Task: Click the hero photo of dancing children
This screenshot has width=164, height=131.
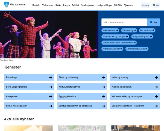Action: (x=49, y=35)
